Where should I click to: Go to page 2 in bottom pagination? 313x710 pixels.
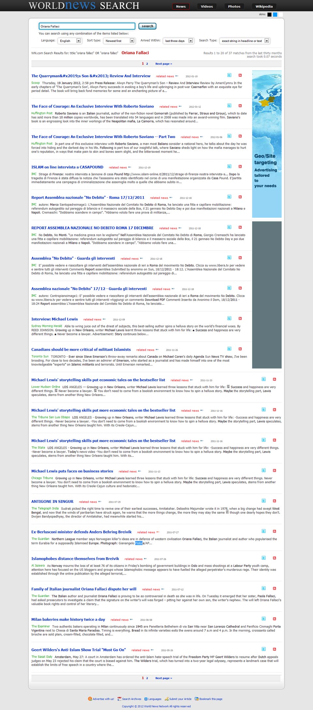click(x=147, y=678)
